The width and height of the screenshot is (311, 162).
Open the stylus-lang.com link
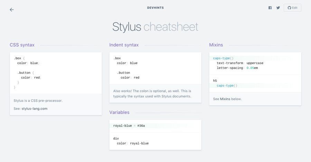point(35,109)
